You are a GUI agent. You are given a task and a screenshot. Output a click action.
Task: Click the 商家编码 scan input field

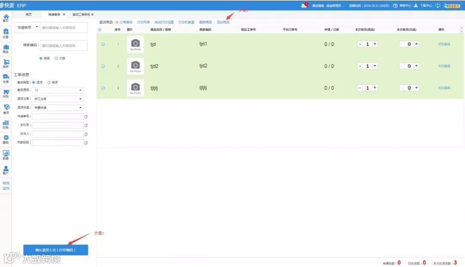[64, 46]
